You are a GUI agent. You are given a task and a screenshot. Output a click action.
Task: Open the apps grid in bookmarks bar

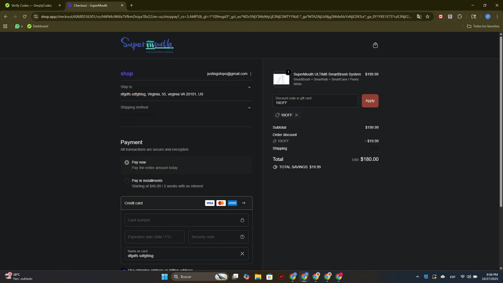click(5, 26)
